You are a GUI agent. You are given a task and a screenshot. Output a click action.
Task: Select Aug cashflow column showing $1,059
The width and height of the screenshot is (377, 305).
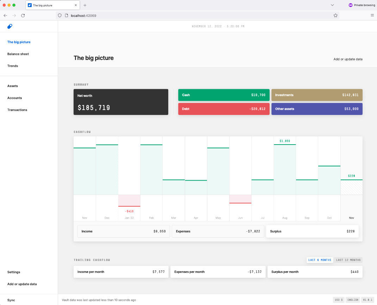(x=285, y=179)
